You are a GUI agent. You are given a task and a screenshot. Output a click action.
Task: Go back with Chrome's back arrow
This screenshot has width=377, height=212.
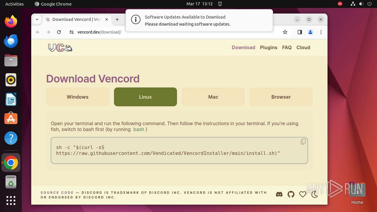[x=38, y=32]
